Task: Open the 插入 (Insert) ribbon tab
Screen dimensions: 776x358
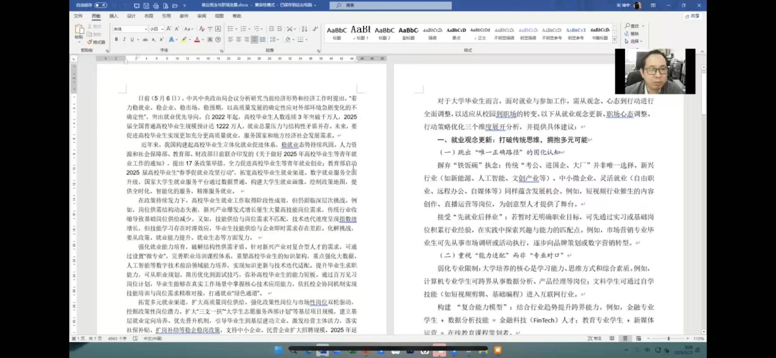Action: tap(113, 16)
